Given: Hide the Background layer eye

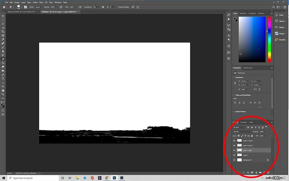Looking at the screenshot, I should pos(234,160).
